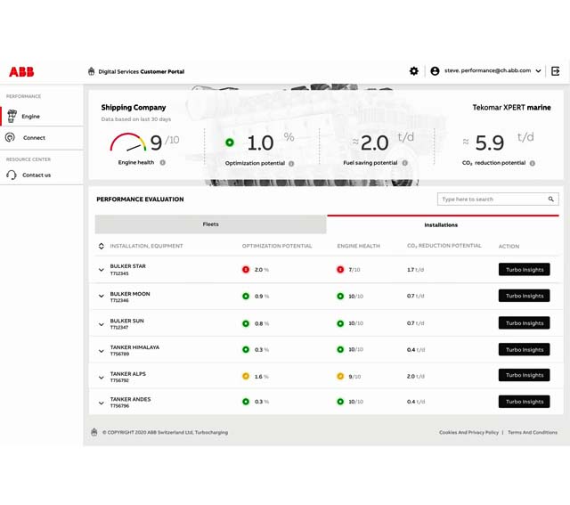Click red engine health dot for Bulker Star
Image resolution: width=570 pixels, height=505 pixels.
point(340,269)
